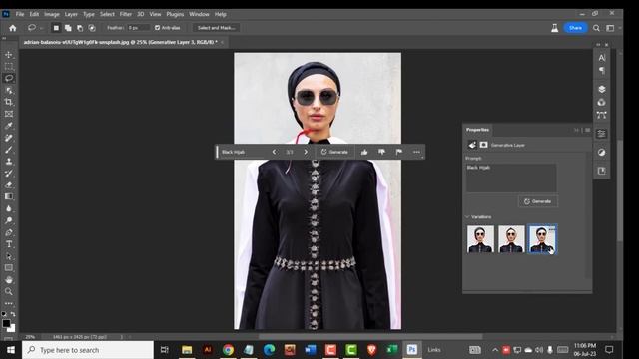Select the Brush tool
The height and width of the screenshot is (359, 639).
[x=9, y=150]
